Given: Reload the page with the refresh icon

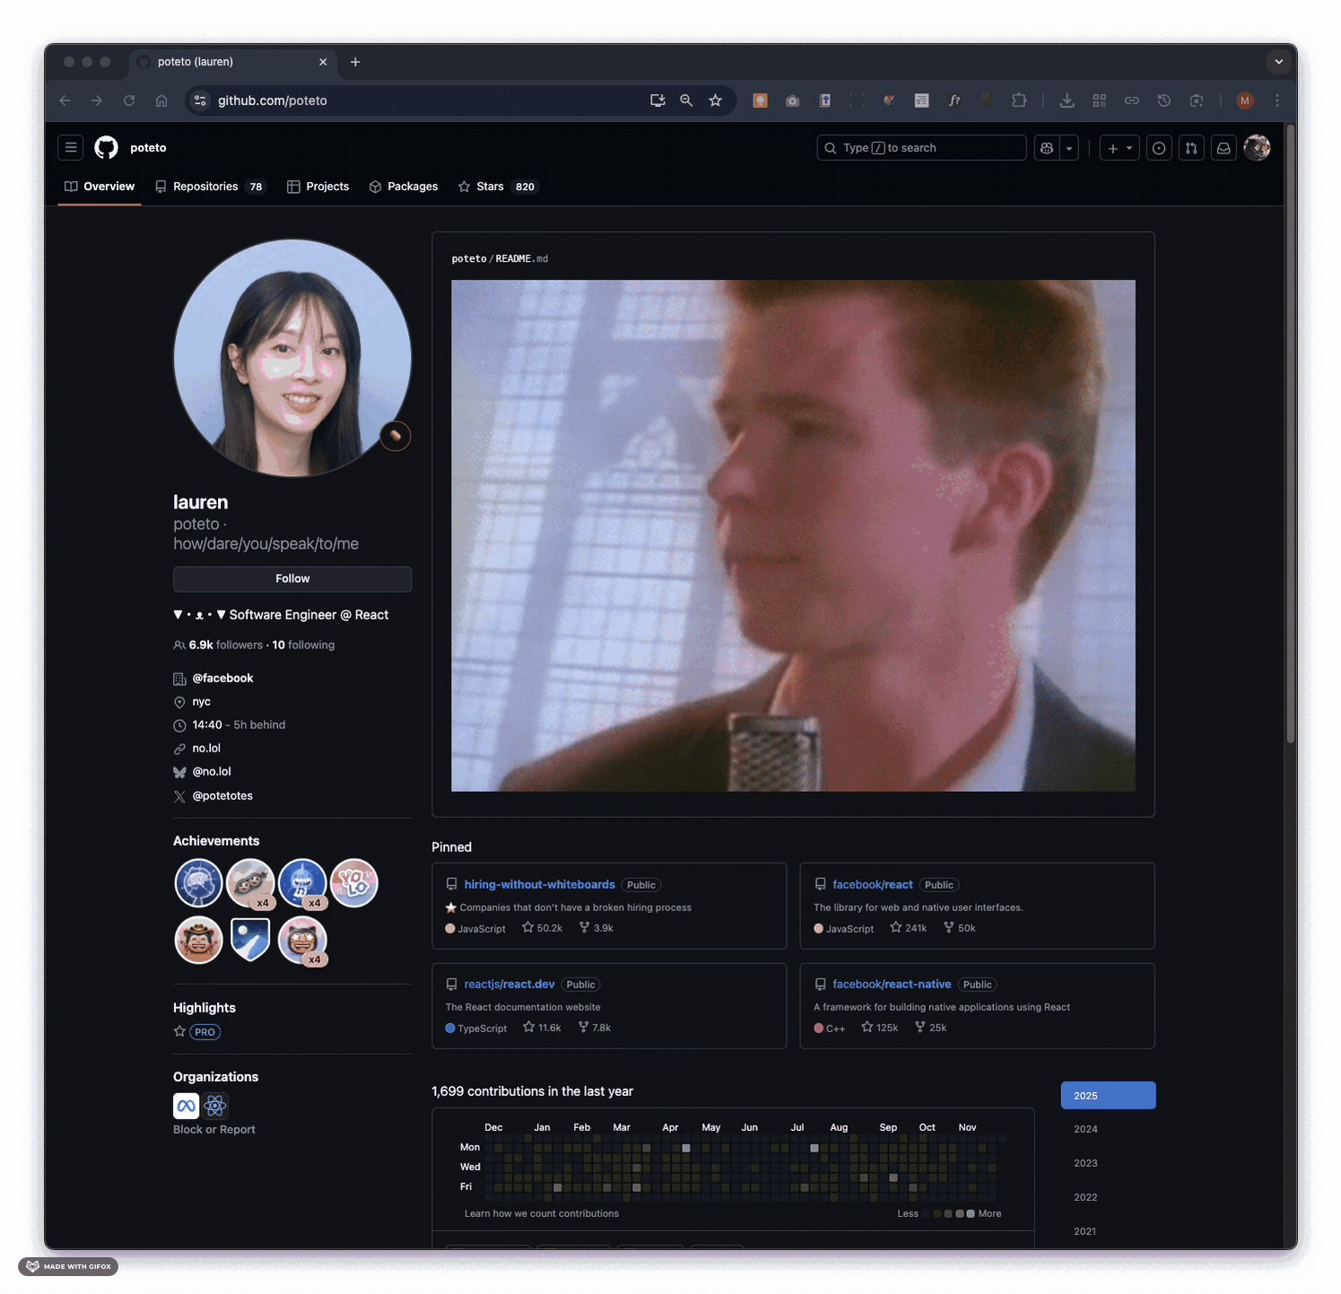Looking at the screenshot, I should 129,100.
